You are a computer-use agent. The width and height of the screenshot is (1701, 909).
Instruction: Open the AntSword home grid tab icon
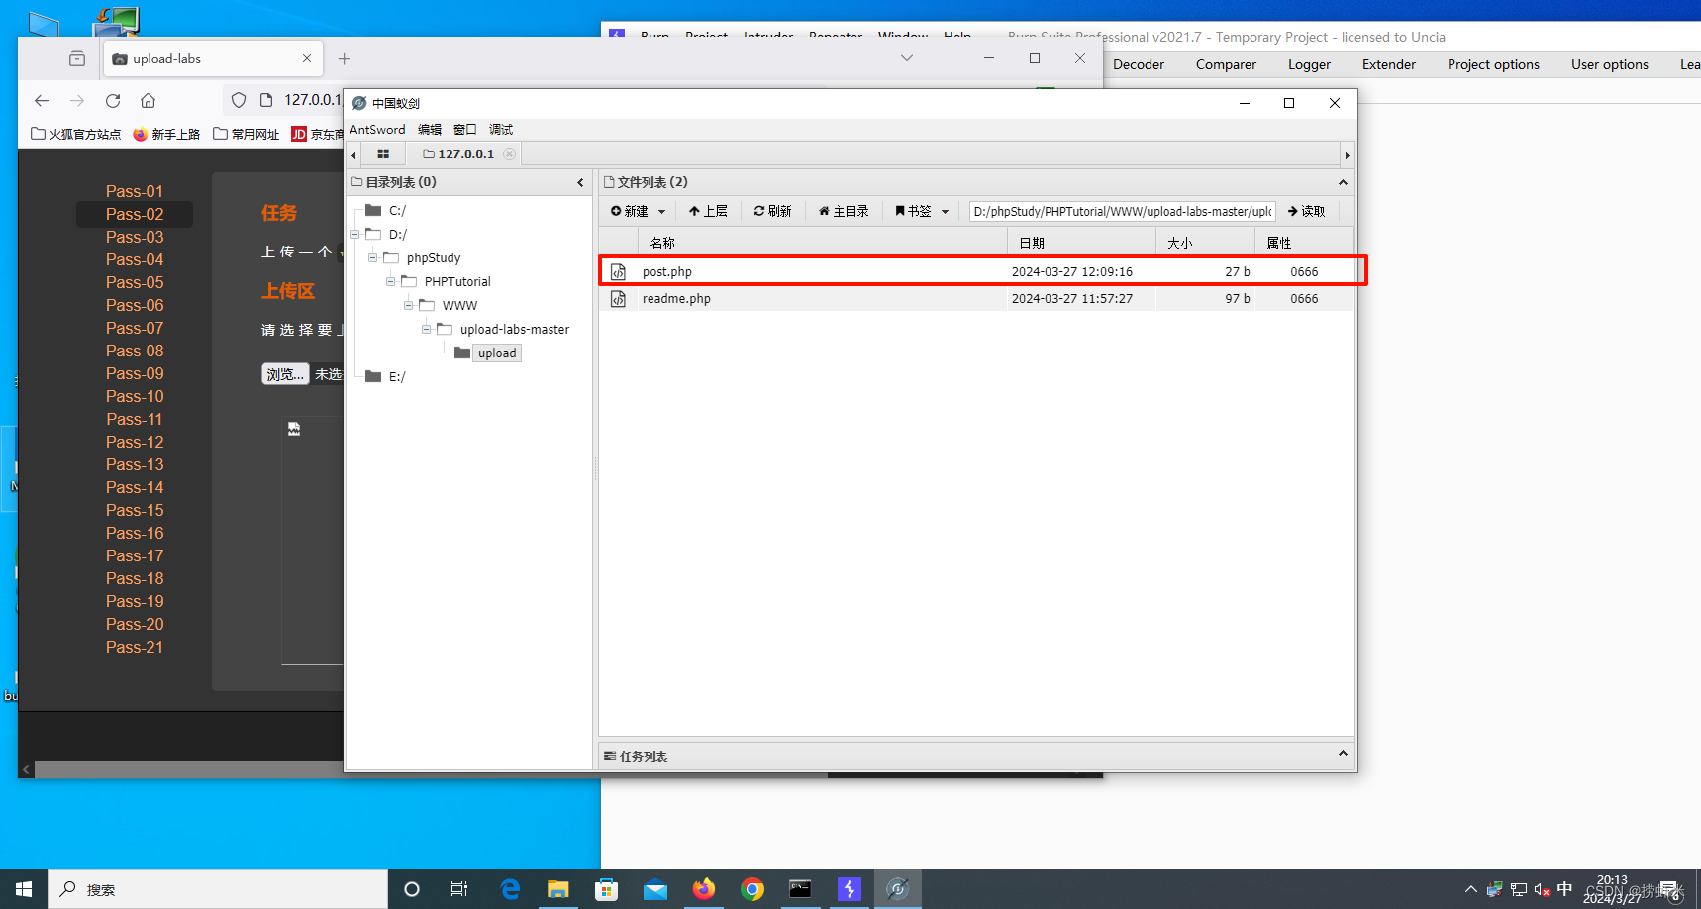point(383,154)
